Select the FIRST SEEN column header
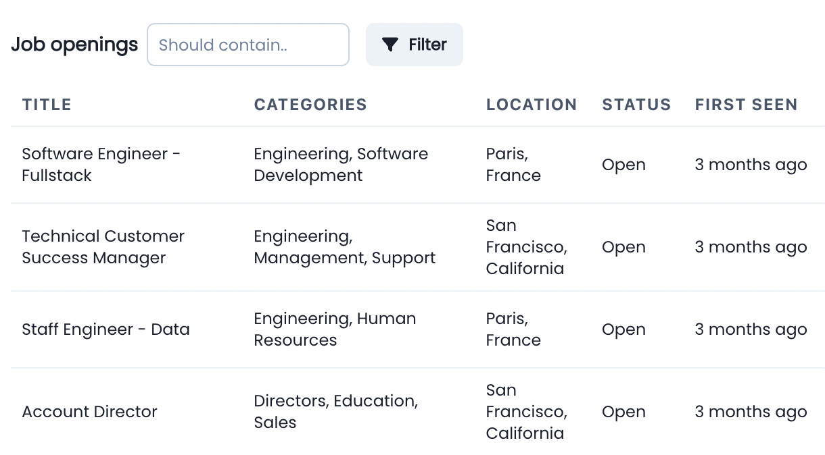The width and height of the screenshot is (825, 455). (746, 105)
